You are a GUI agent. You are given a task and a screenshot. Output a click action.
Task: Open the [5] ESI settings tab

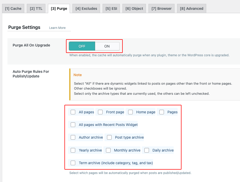111,9
